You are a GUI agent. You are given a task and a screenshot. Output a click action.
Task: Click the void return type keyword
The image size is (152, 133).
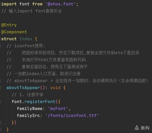click(55, 88)
